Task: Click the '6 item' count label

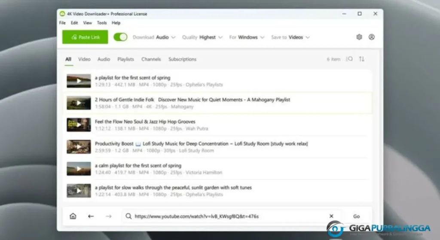Action: (333, 59)
